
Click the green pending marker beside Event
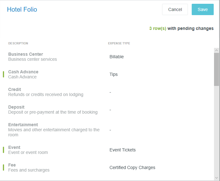pyautogui.click(x=3, y=150)
